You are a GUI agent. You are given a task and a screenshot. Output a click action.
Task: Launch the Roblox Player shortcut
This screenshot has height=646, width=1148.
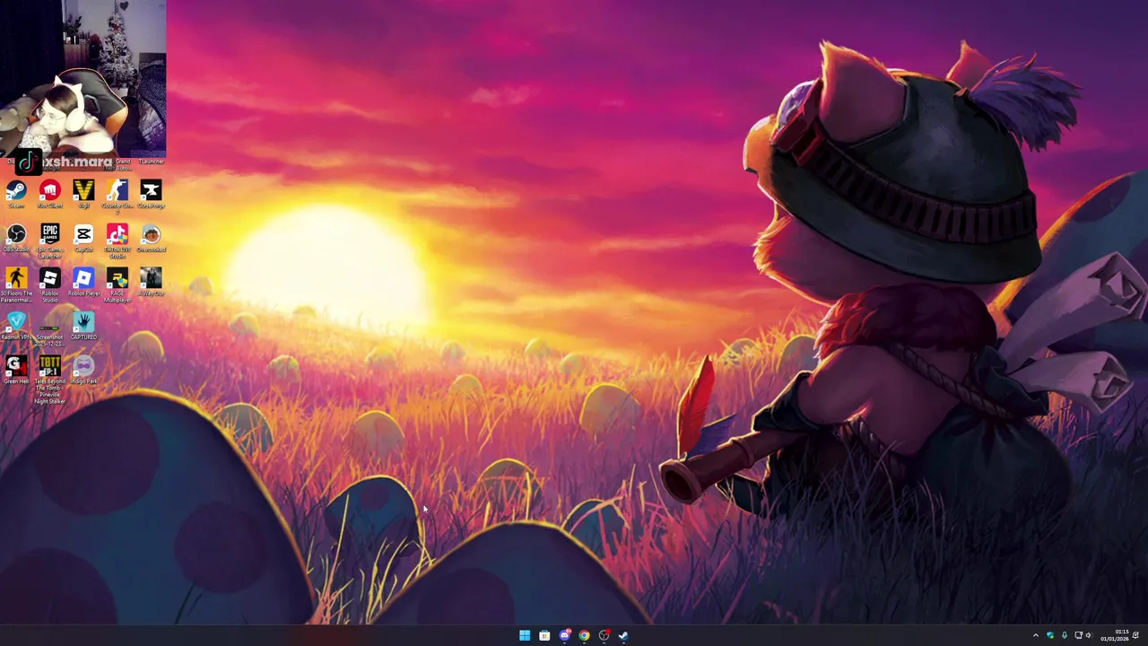tap(83, 282)
